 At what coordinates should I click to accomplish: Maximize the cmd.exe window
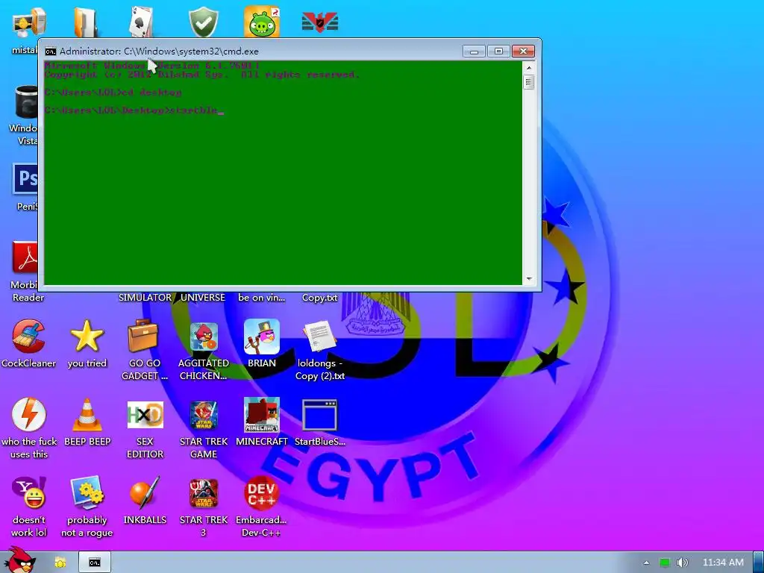[x=498, y=51]
